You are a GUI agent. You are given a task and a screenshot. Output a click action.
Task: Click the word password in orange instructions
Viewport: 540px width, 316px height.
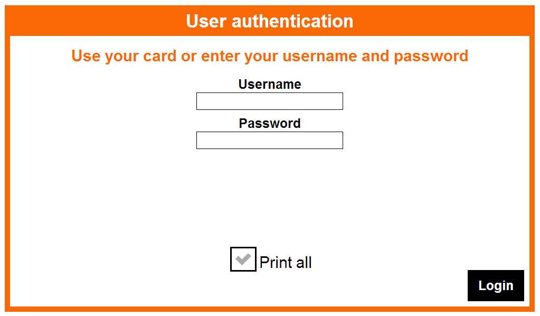coord(431,57)
